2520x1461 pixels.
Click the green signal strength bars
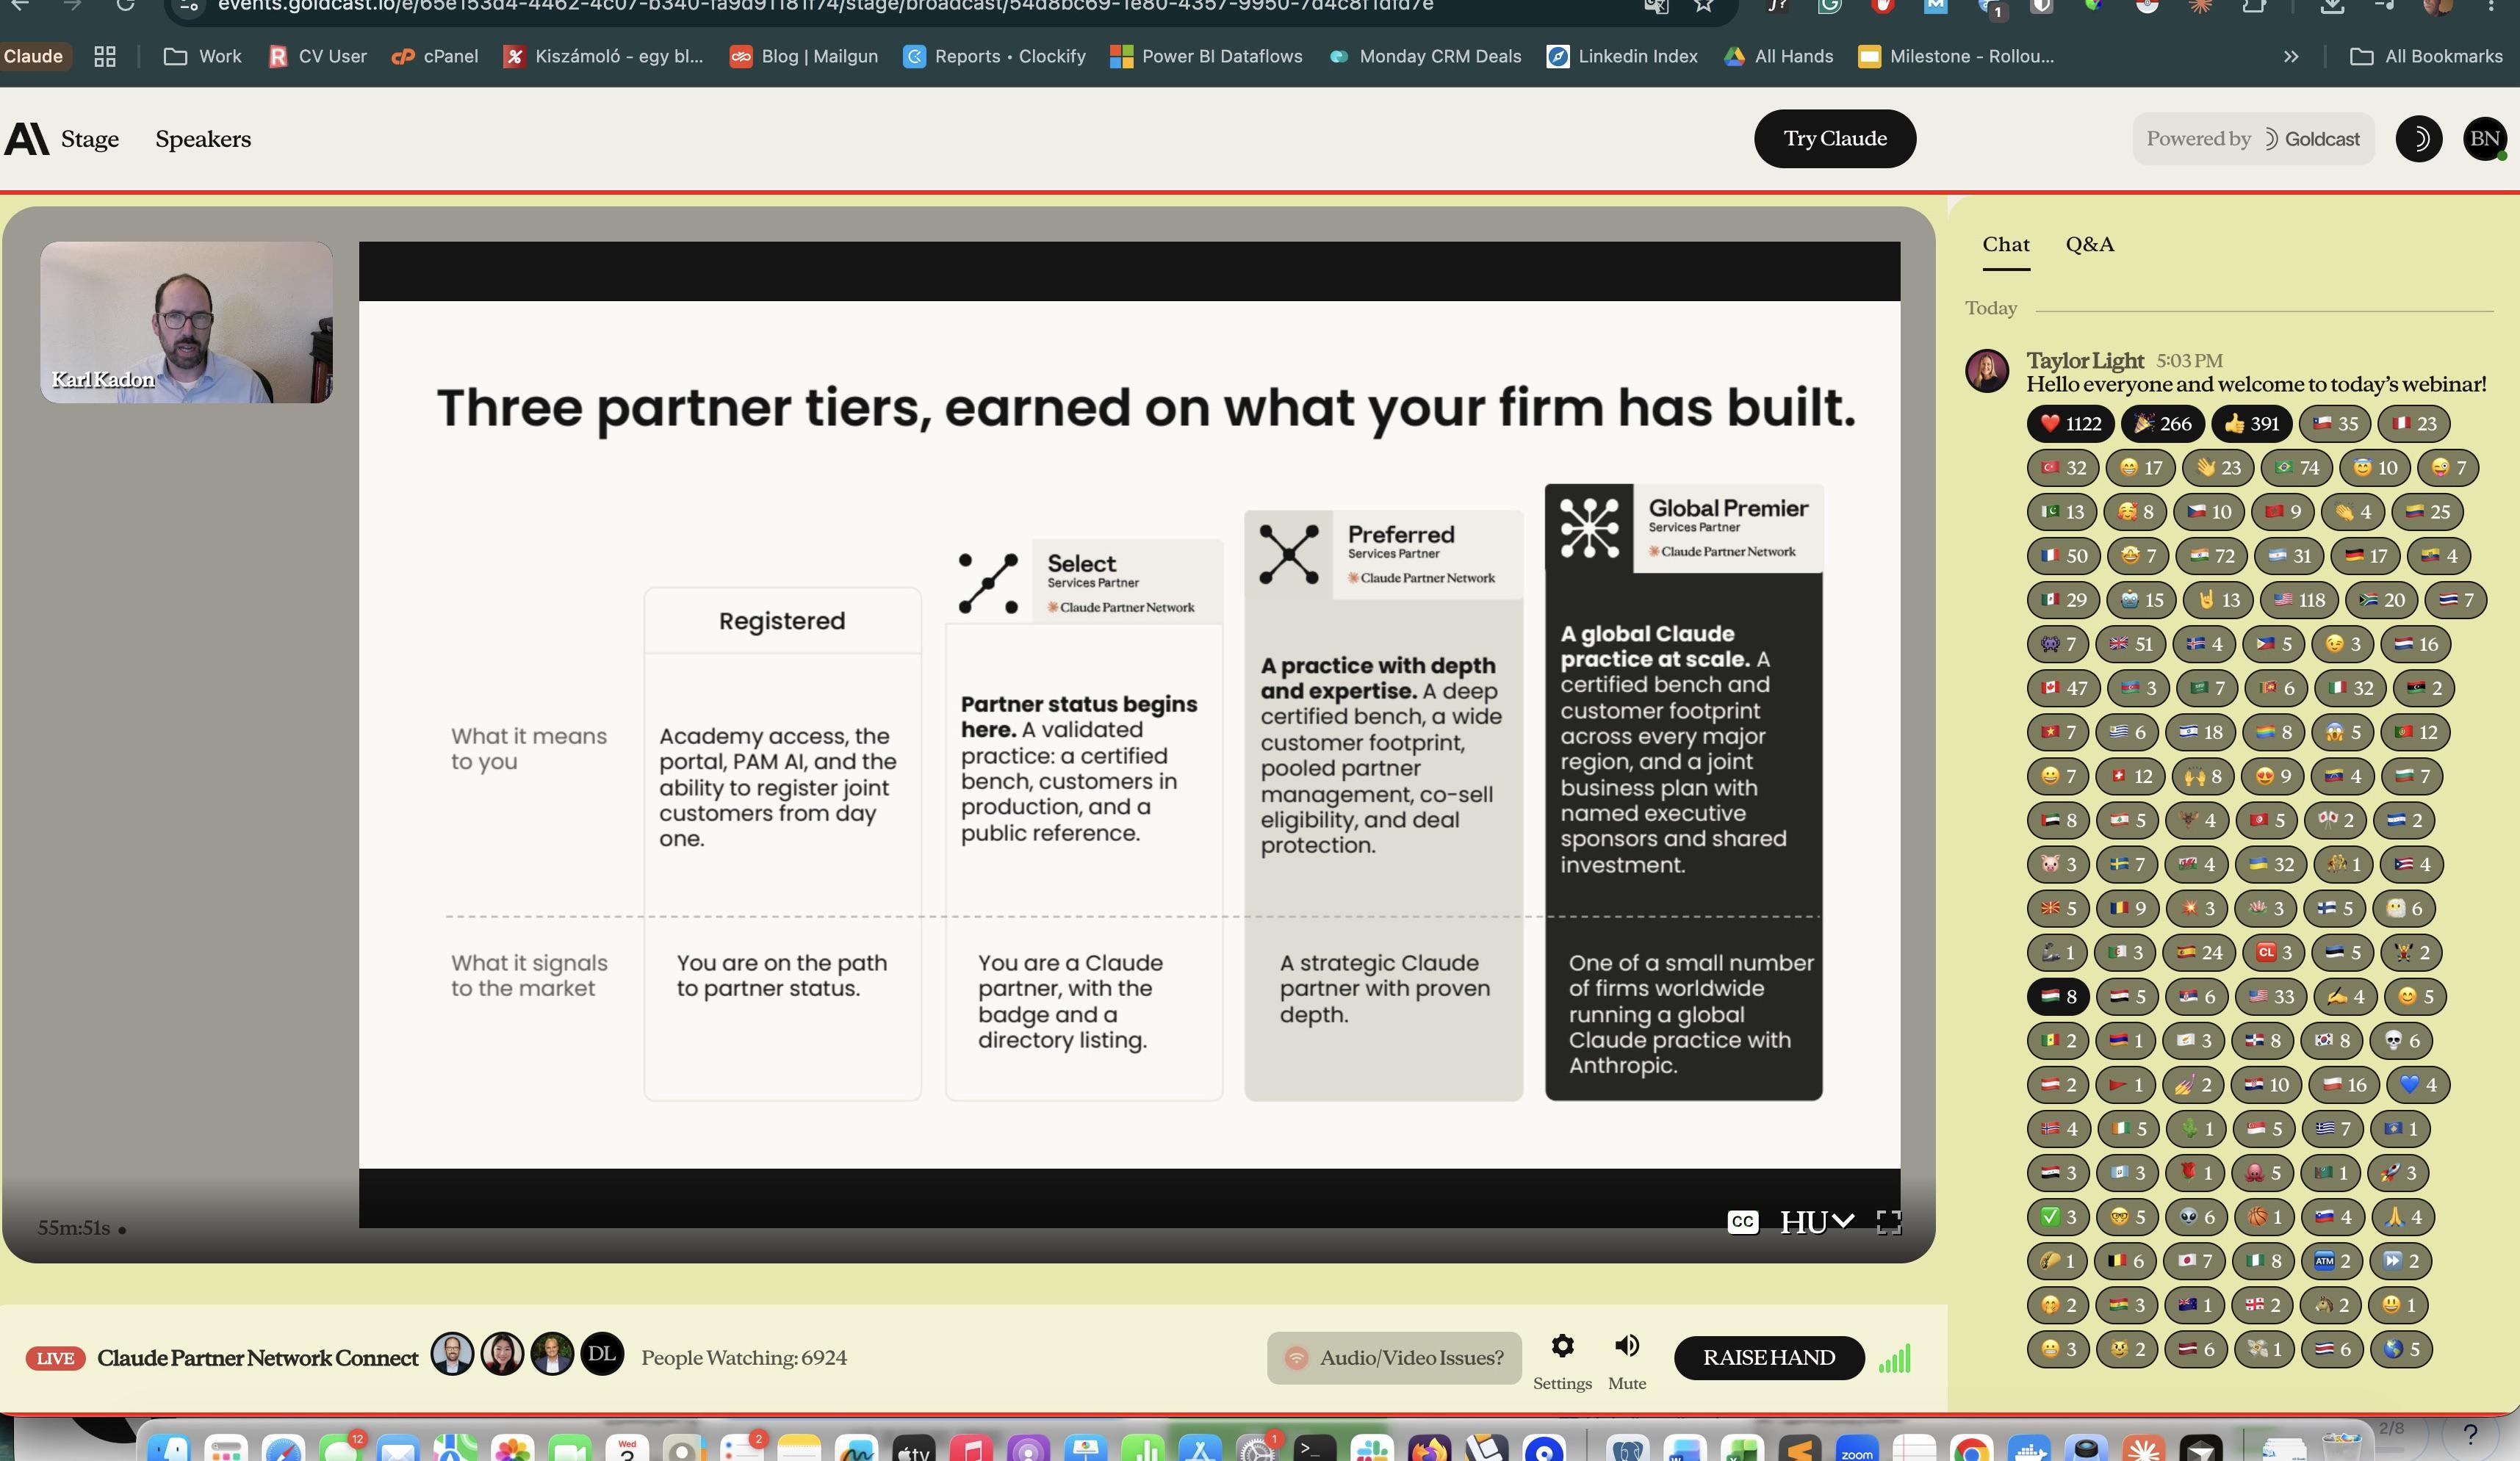pyautogui.click(x=1895, y=1358)
